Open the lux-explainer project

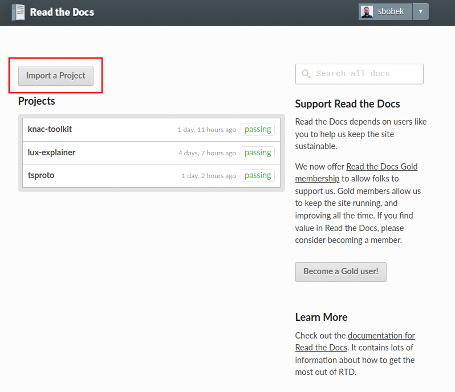coord(51,152)
